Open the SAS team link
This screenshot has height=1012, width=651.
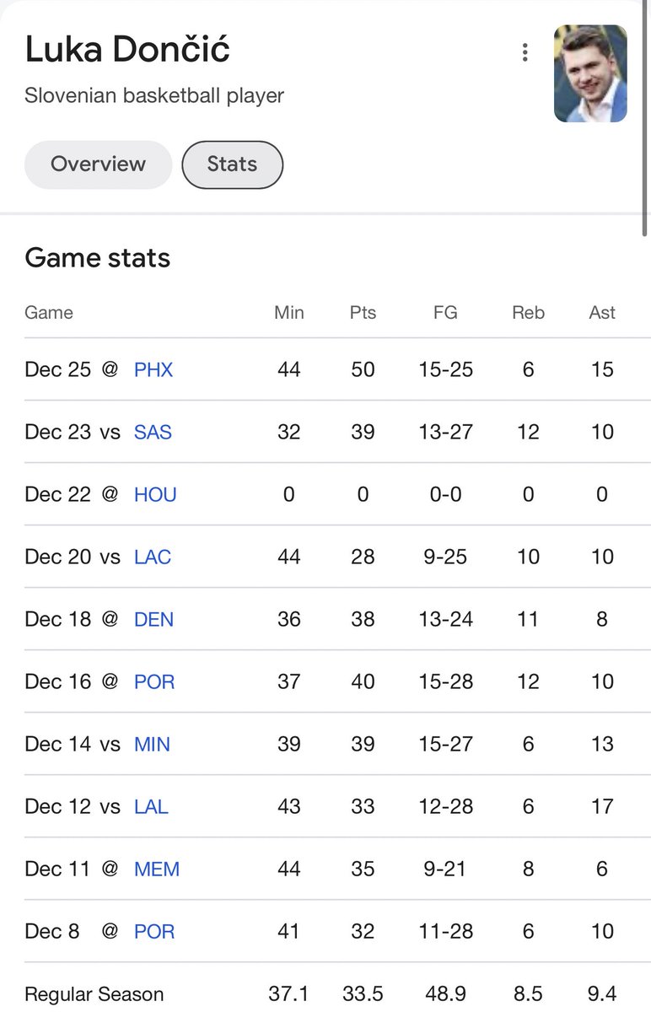(153, 432)
